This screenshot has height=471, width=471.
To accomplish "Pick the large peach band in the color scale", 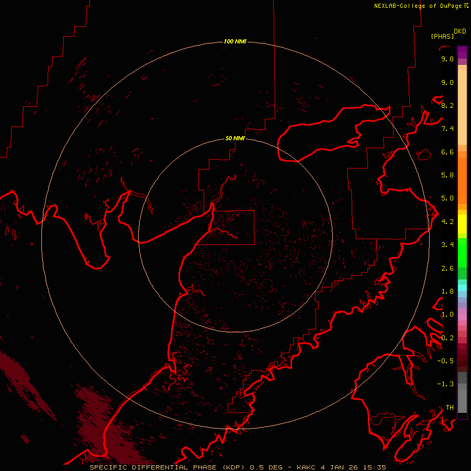I will 462,107.
